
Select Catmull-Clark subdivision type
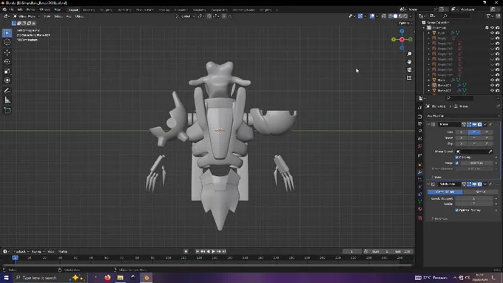pos(445,191)
